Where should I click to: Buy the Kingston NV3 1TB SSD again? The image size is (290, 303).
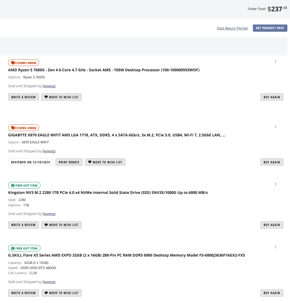(x=272, y=225)
